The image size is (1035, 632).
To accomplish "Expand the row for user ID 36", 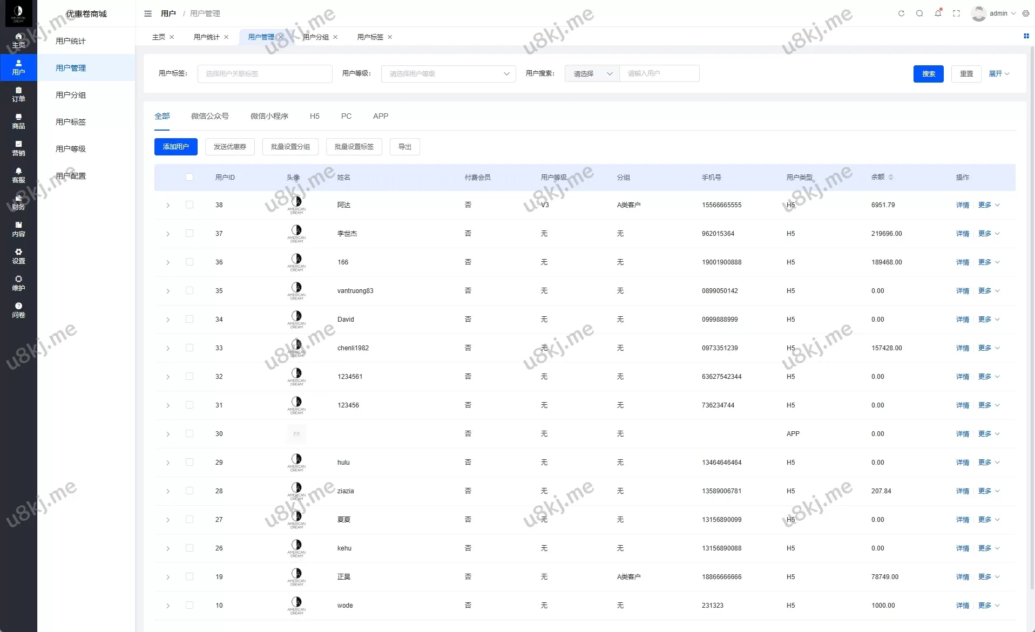I will 168,262.
